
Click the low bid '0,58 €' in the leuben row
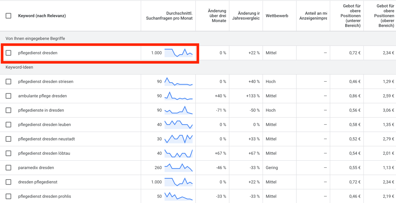[355, 125]
